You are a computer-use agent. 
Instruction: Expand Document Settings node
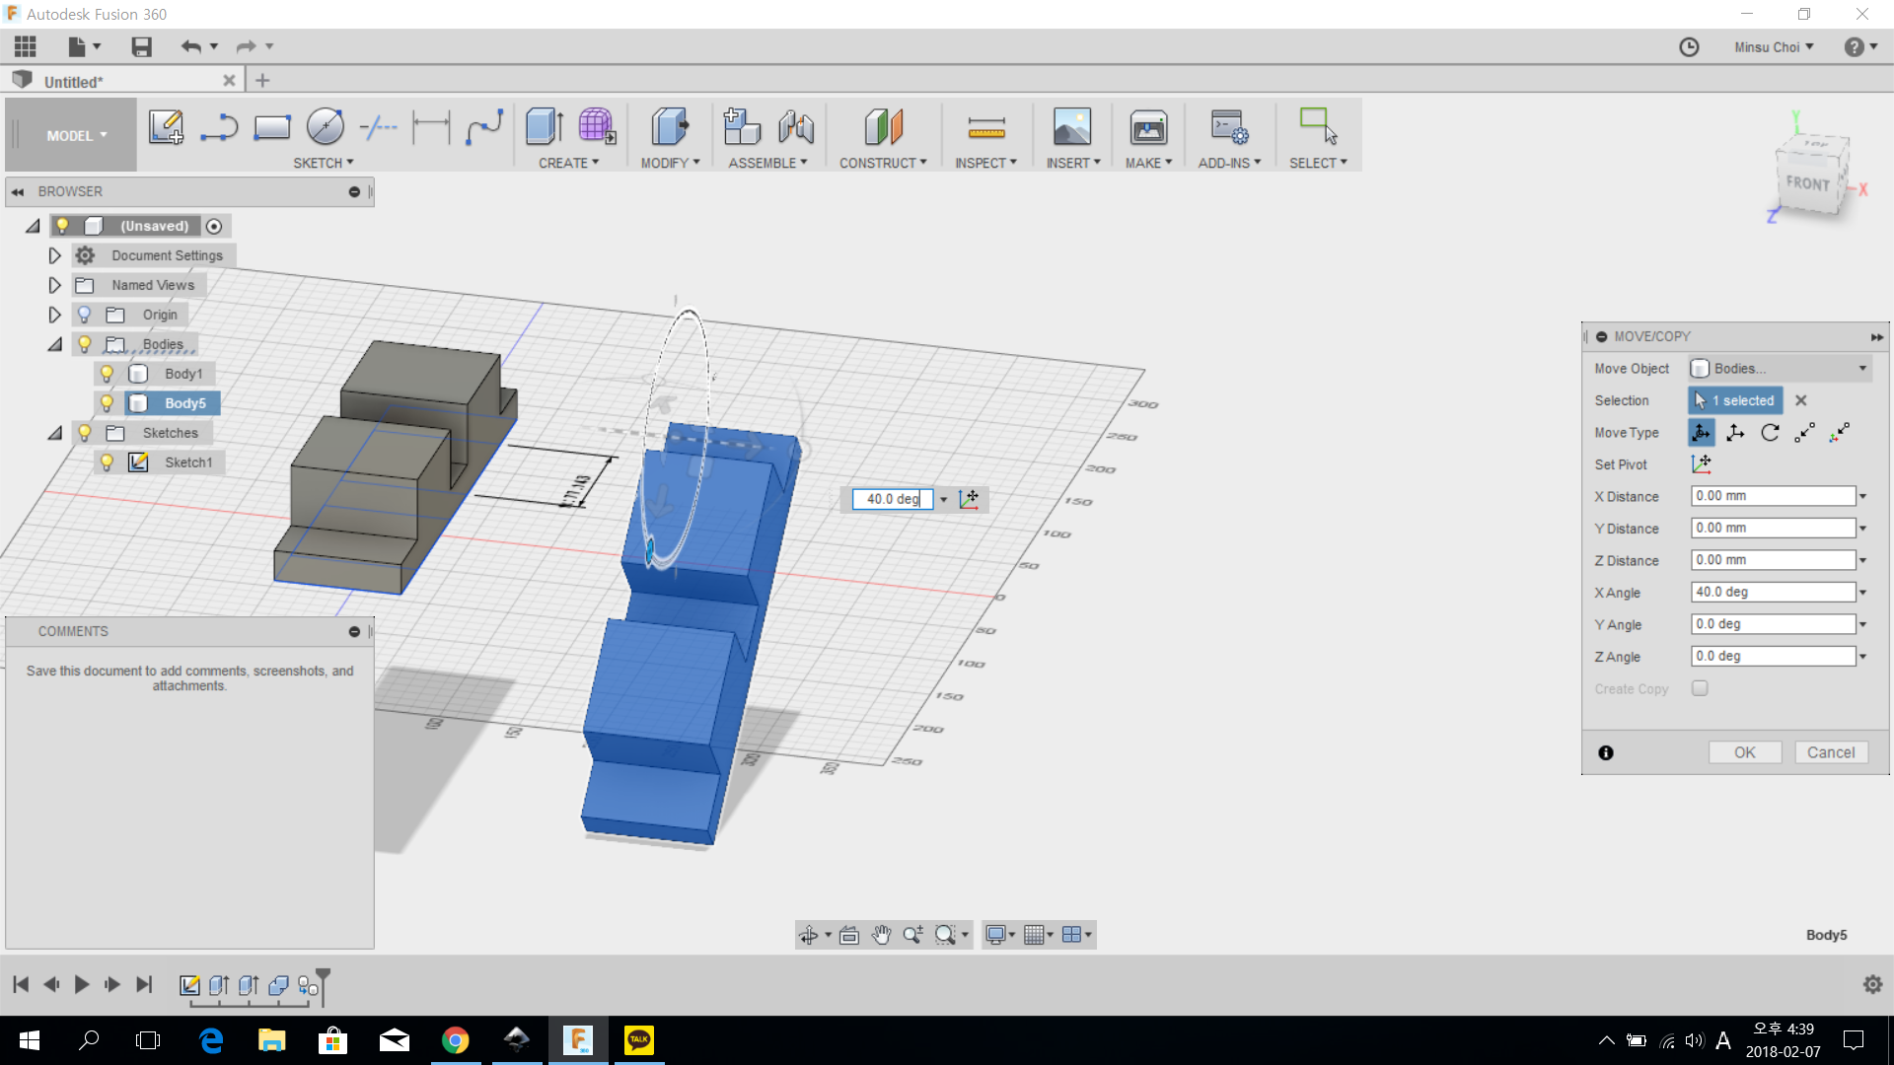click(54, 255)
